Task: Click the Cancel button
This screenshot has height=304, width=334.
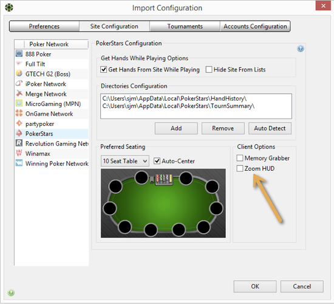Action: 302,286
